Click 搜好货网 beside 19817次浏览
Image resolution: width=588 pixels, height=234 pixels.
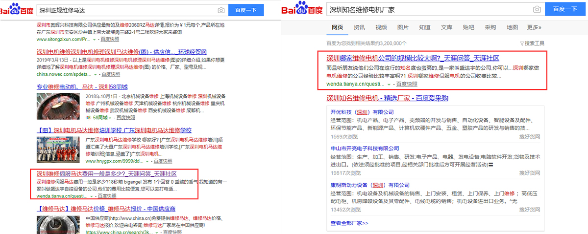coord(529,173)
